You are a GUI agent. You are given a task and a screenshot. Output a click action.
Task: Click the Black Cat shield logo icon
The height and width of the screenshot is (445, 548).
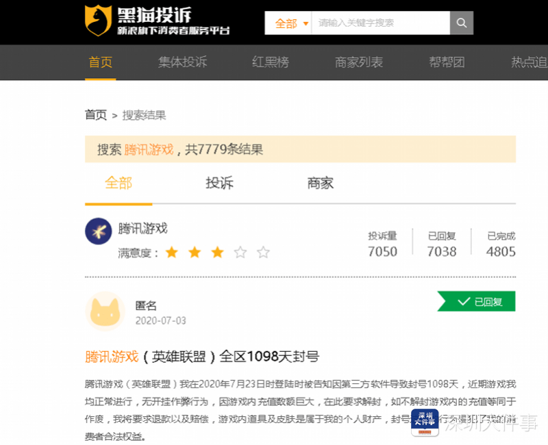98,21
